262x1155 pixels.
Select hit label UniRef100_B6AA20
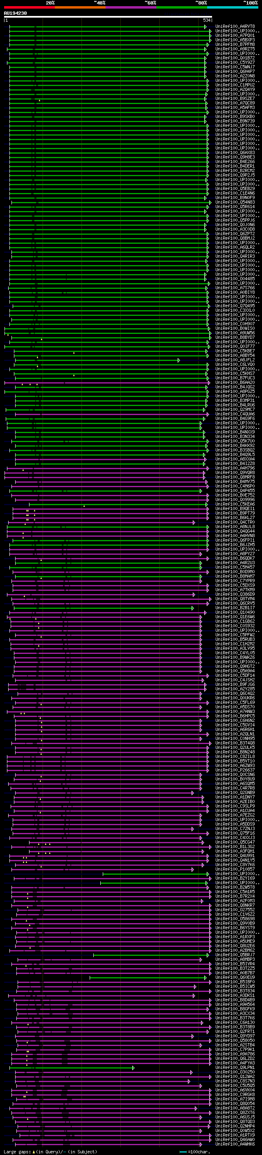(x=235, y=382)
